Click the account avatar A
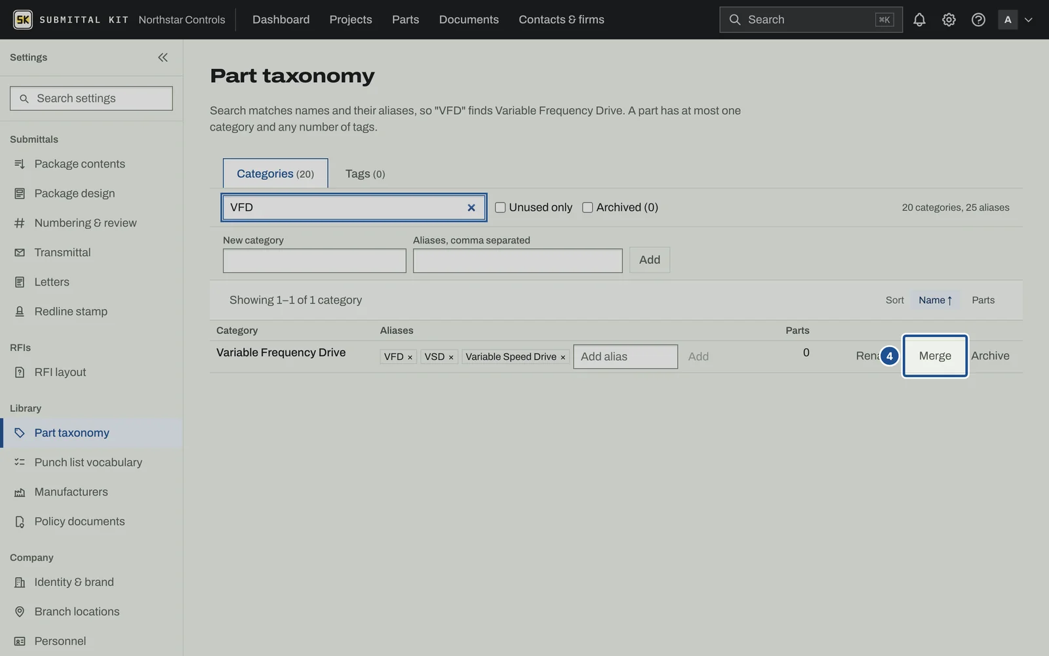This screenshot has width=1049, height=656. point(1008,20)
